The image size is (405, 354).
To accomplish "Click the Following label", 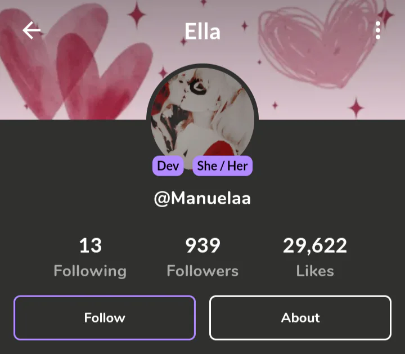I will click(x=90, y=271).
